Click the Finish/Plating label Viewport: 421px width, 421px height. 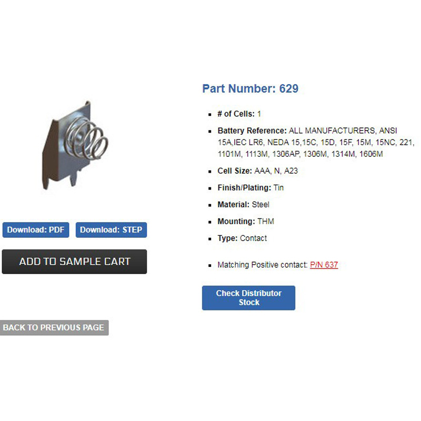(244, 188)
